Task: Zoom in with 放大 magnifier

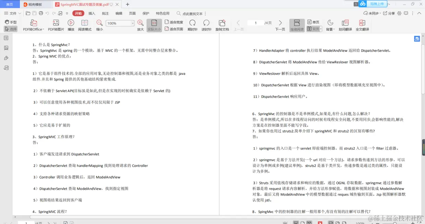Action: (x=141, y=25)
